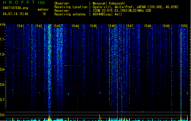
Task: Click the 1.0 kHz frequency axis label
Action: coord(3,54)
